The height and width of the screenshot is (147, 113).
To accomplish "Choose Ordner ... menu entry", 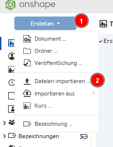I will click(x=57, y=51).
